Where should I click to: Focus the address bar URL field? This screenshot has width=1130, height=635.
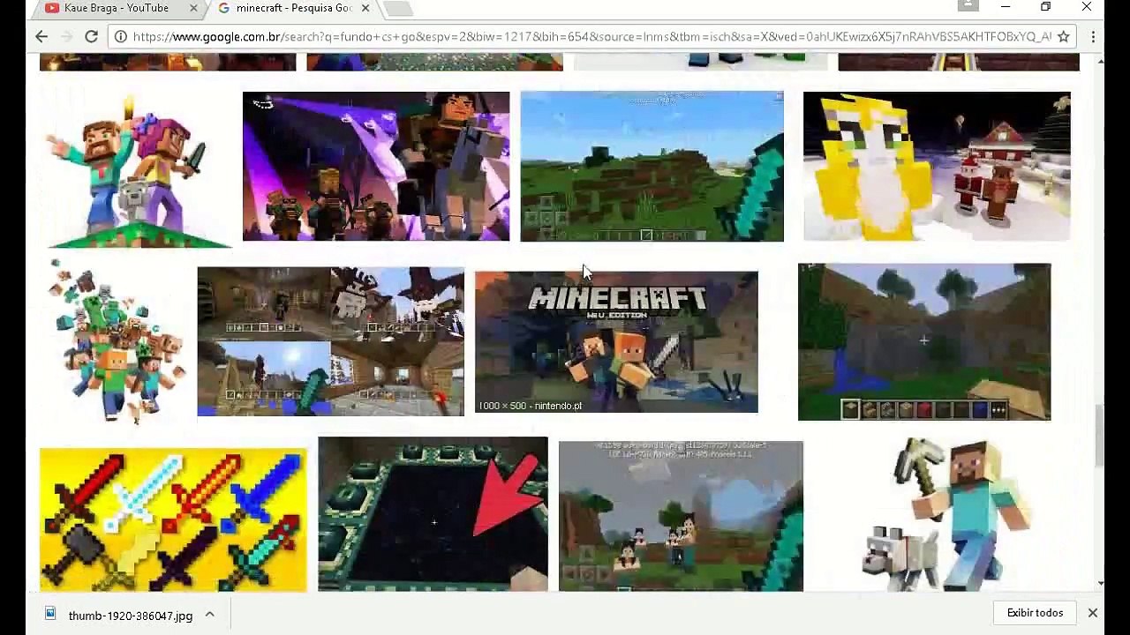(591, 37)
